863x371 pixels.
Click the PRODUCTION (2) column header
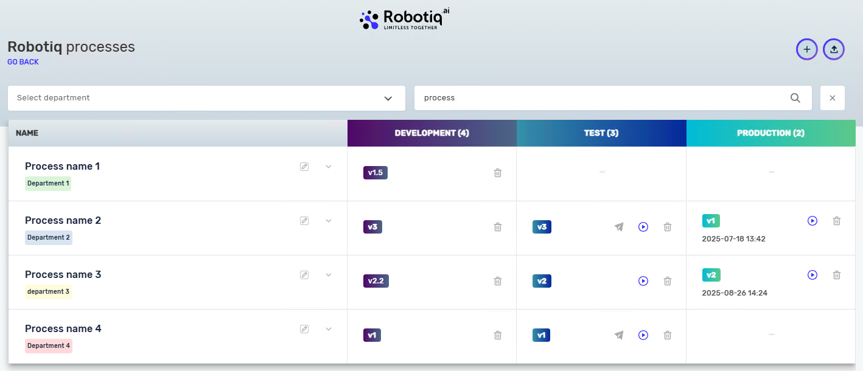770,133
